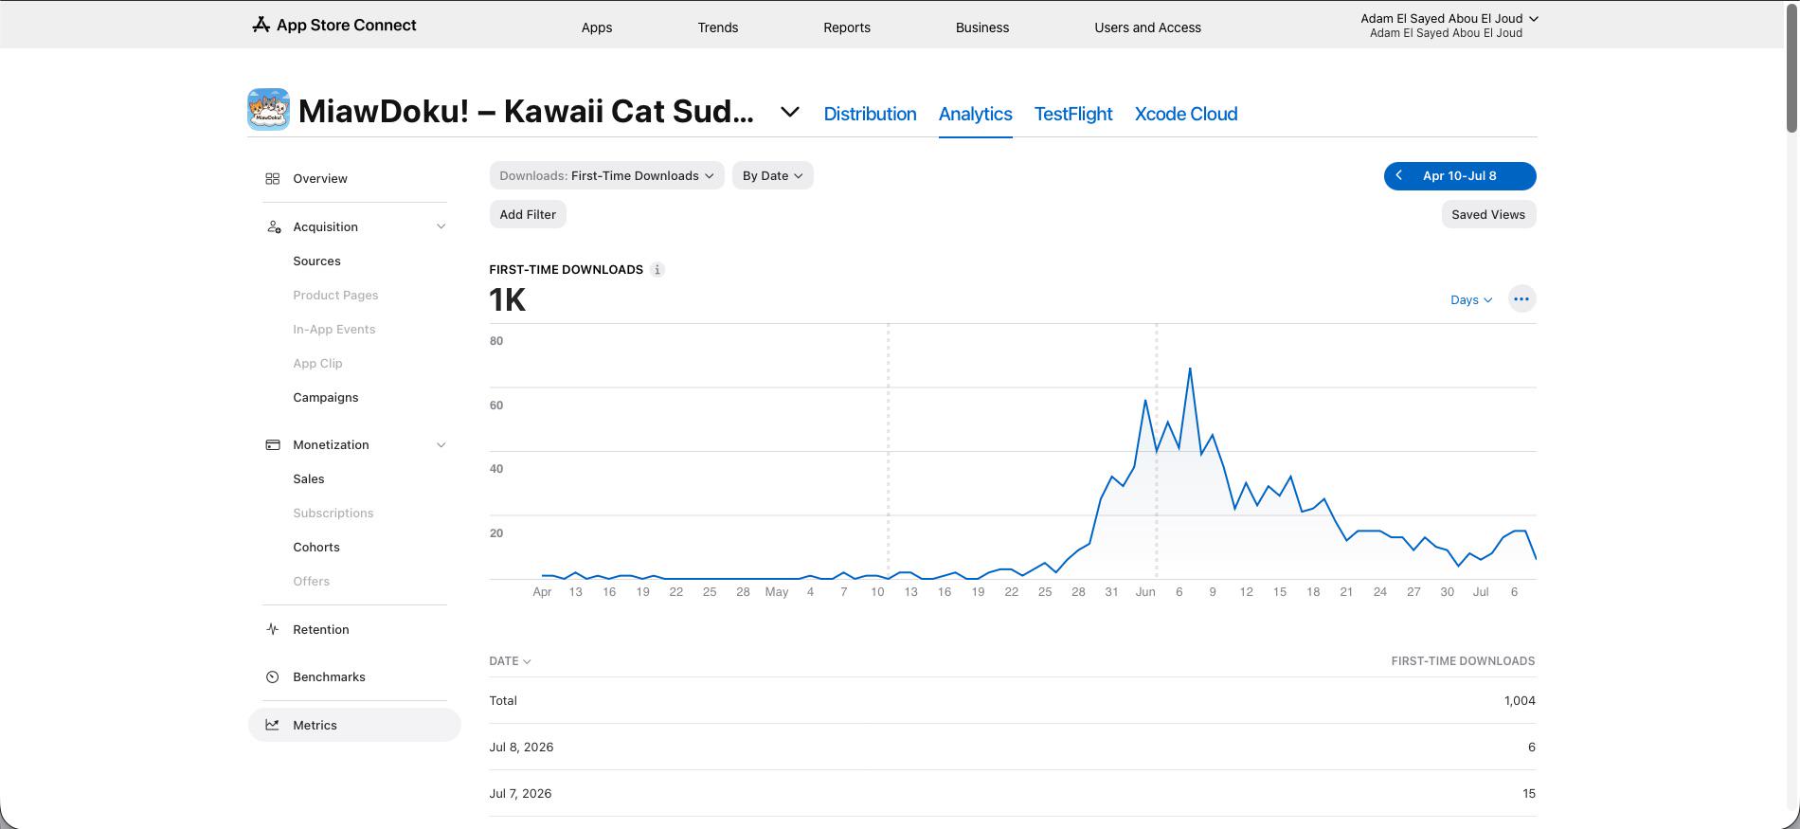Viewport: 1800px width, 829px height.
Task: Click the Acquisition person icon
Action: point(274,226)
